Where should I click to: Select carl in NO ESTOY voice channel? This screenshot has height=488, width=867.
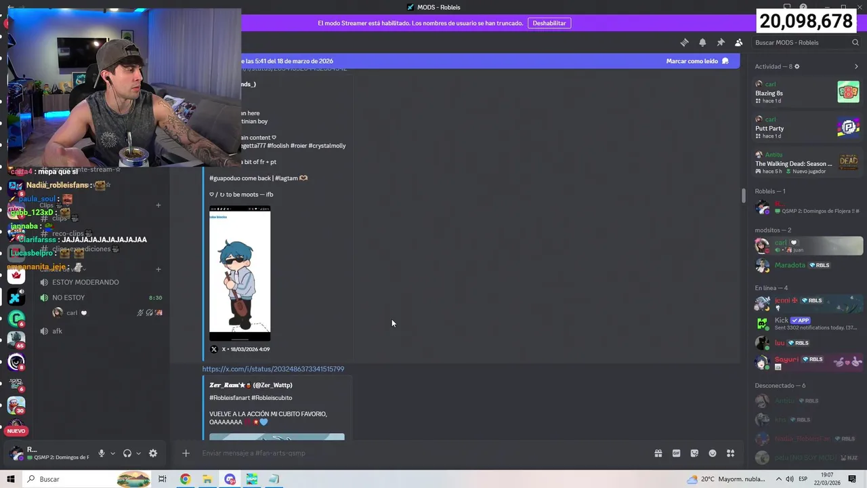click(x=107, y=313)
